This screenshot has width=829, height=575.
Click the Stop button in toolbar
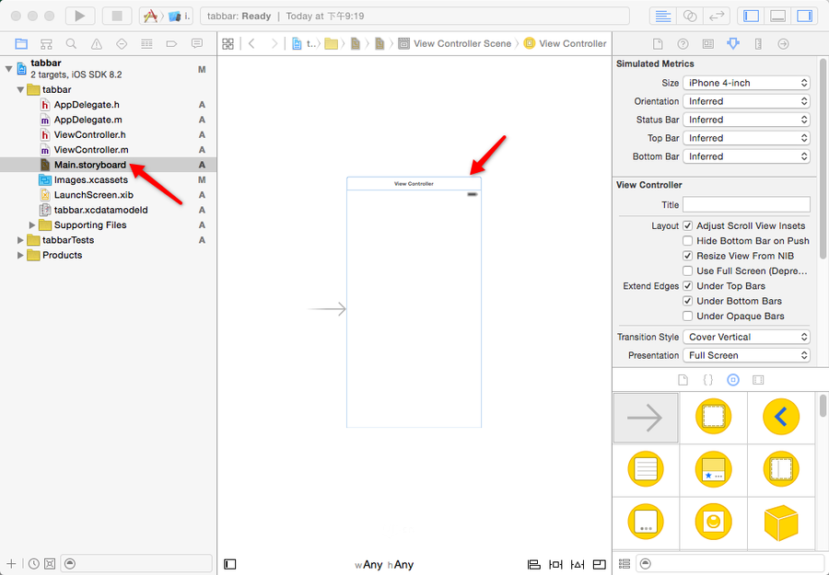(116, 16)
